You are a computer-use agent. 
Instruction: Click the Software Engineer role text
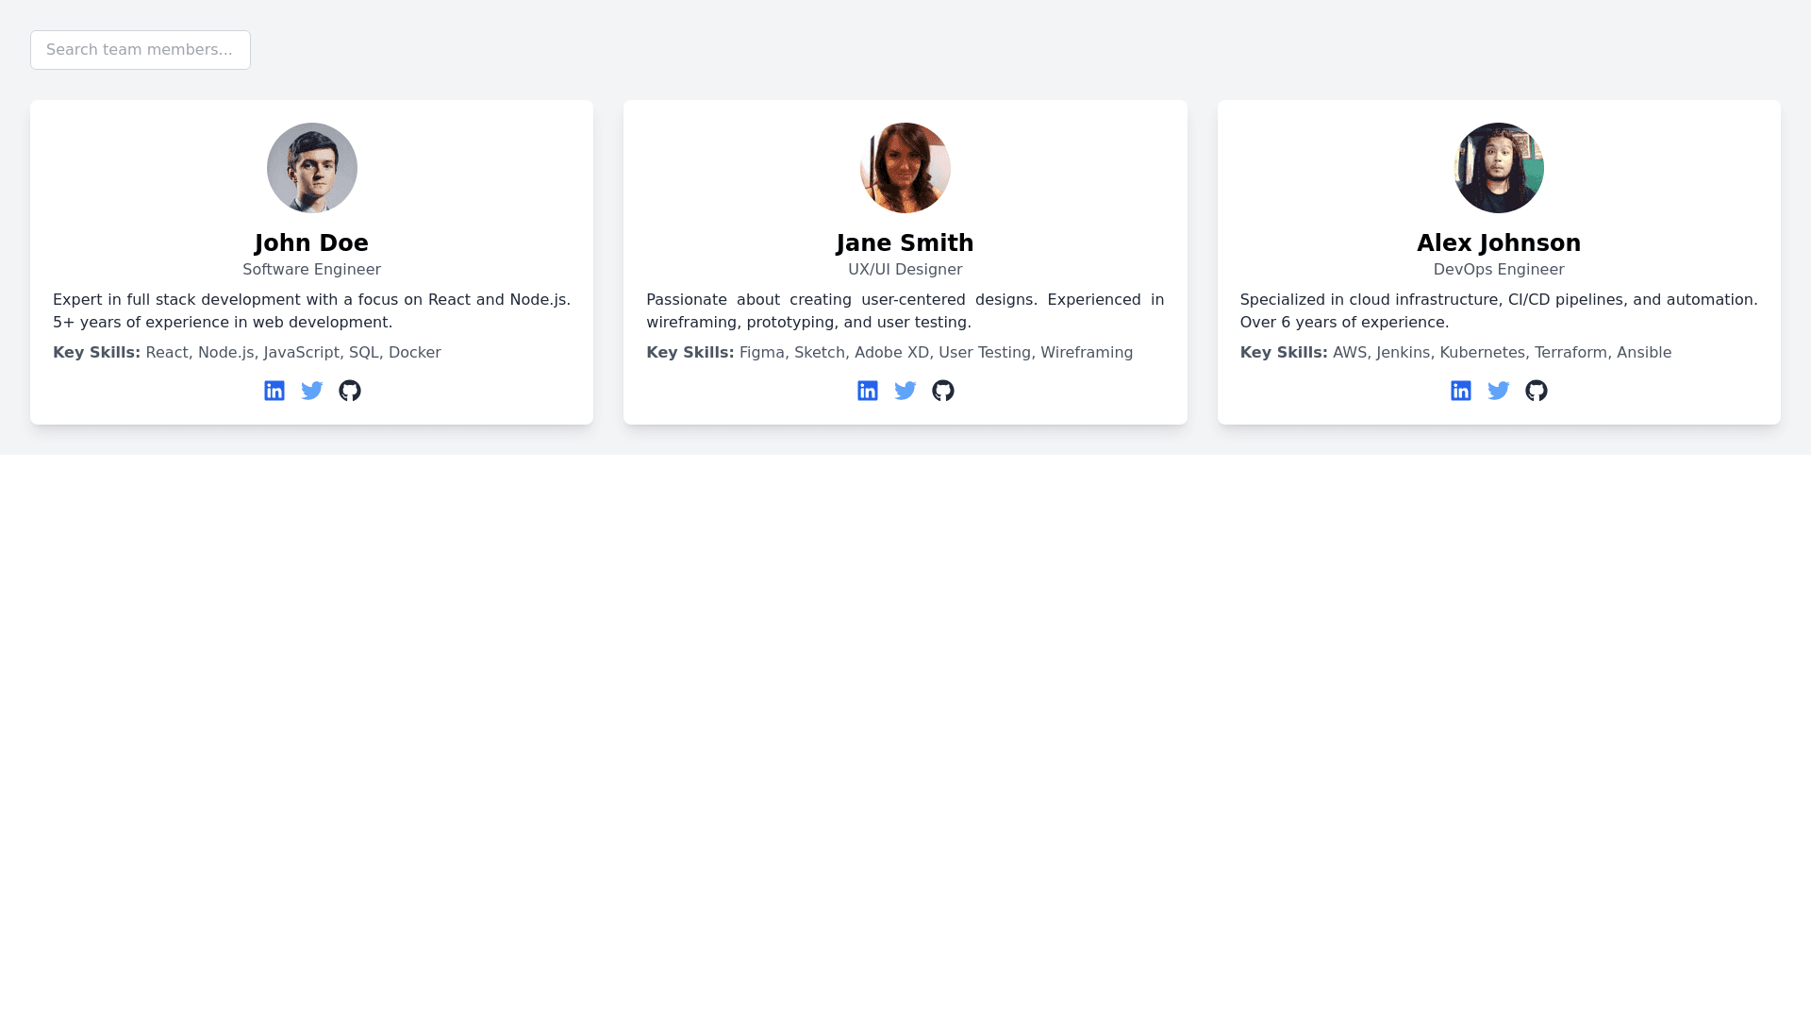[312, 270]
